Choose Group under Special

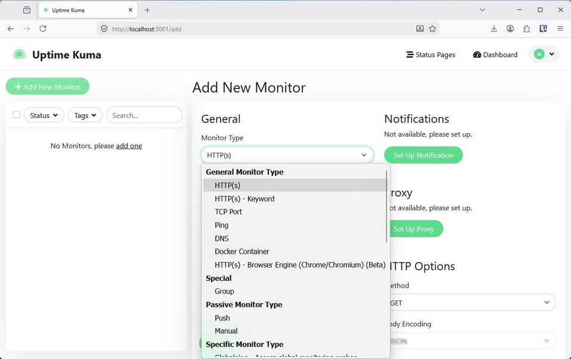295,291
